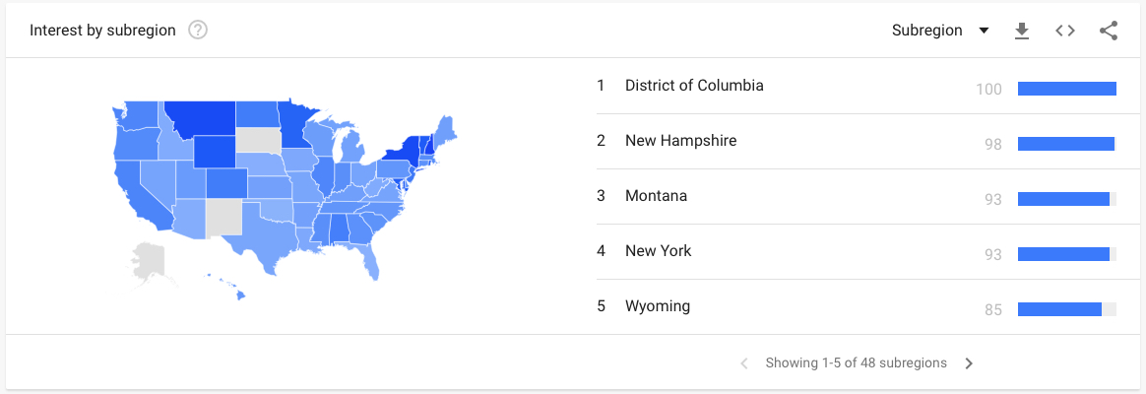Viewport: 1146px width, 394px height.
Task: Click the share icon
Action: click(1109, 31)
